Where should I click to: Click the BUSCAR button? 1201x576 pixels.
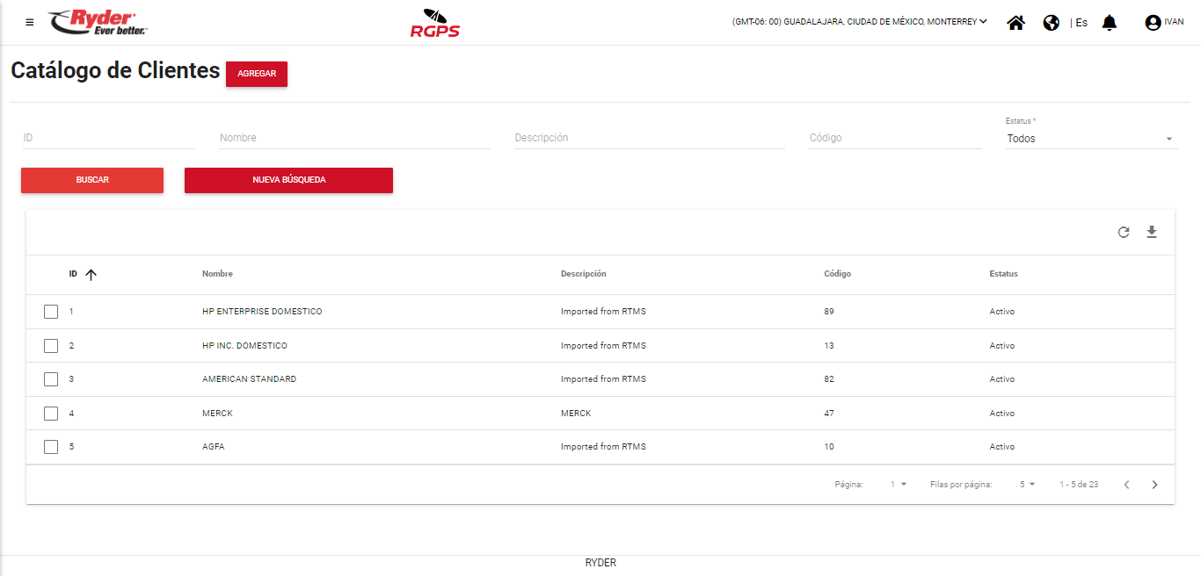pyautogui.click(x=92, y=180)
